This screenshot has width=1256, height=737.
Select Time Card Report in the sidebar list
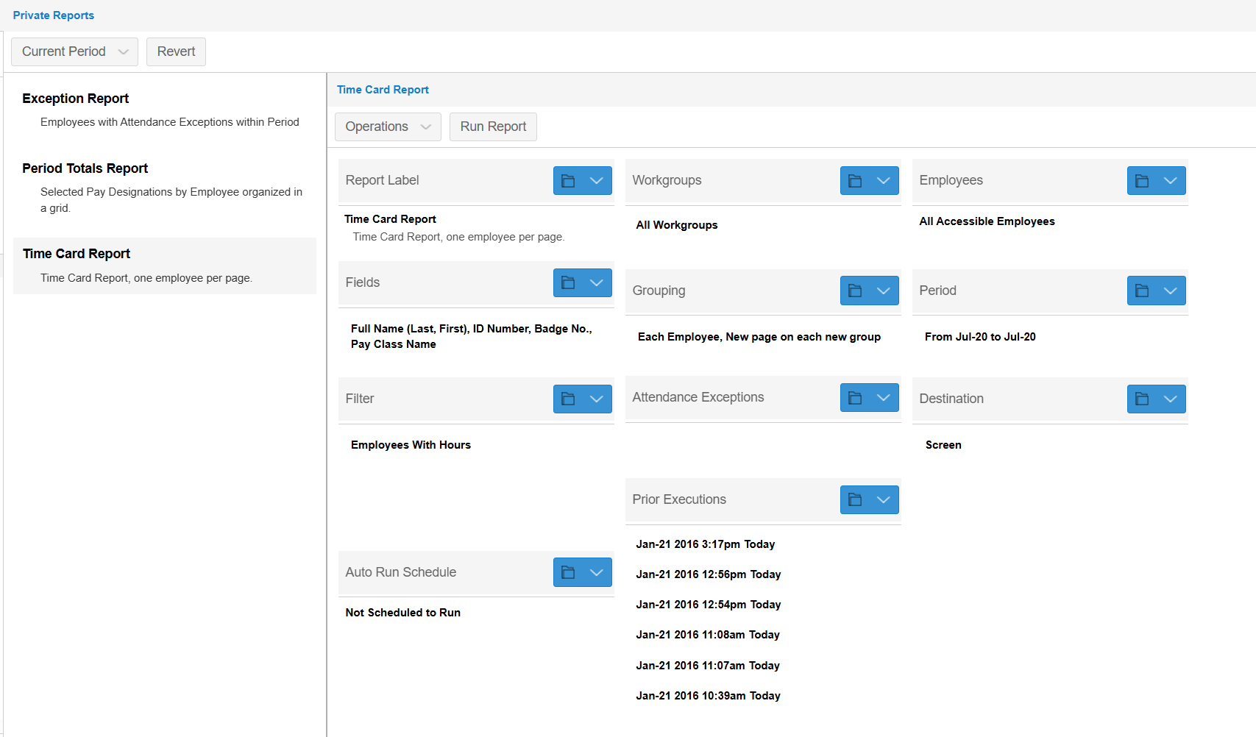[x=165, y=266]
